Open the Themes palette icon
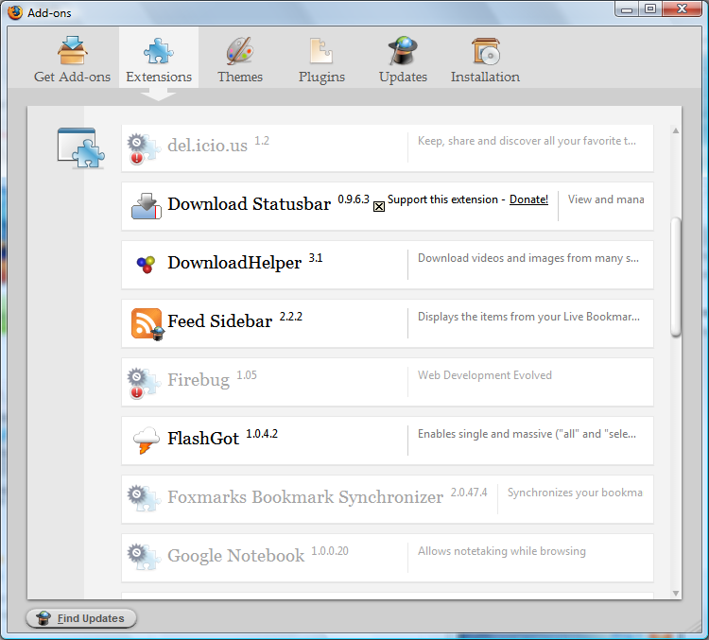Viewport: 709px width, 640px height. click(x=240, y=51)
